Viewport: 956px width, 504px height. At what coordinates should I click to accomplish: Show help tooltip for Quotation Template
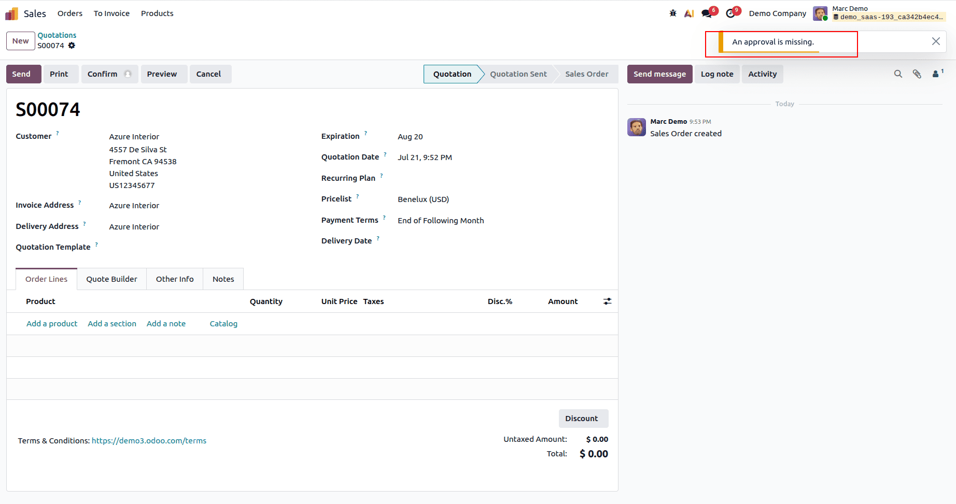(96, 244)
